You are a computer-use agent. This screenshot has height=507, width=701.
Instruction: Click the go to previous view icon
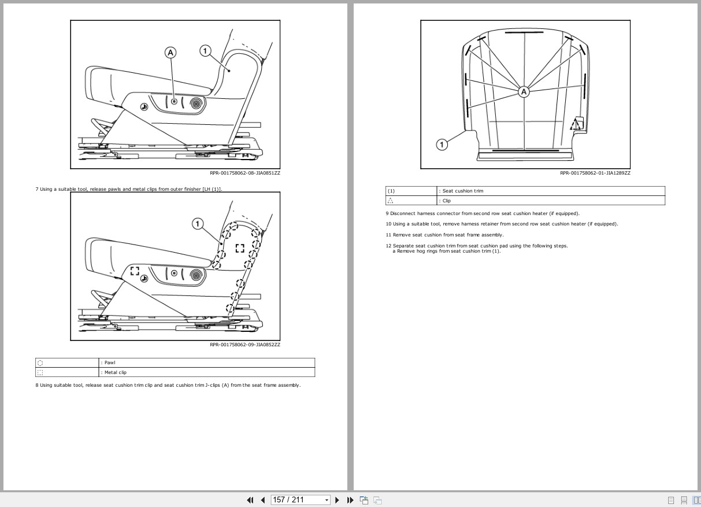364,500
